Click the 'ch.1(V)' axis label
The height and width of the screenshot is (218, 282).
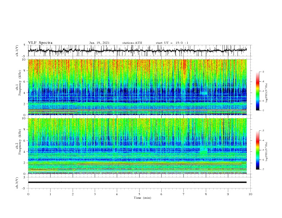click(17, 51)
